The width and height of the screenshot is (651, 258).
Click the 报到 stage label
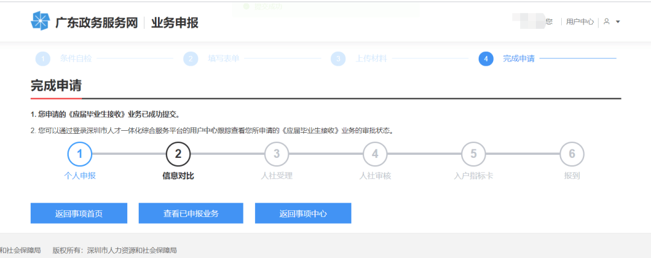click(x=571, y=176)
